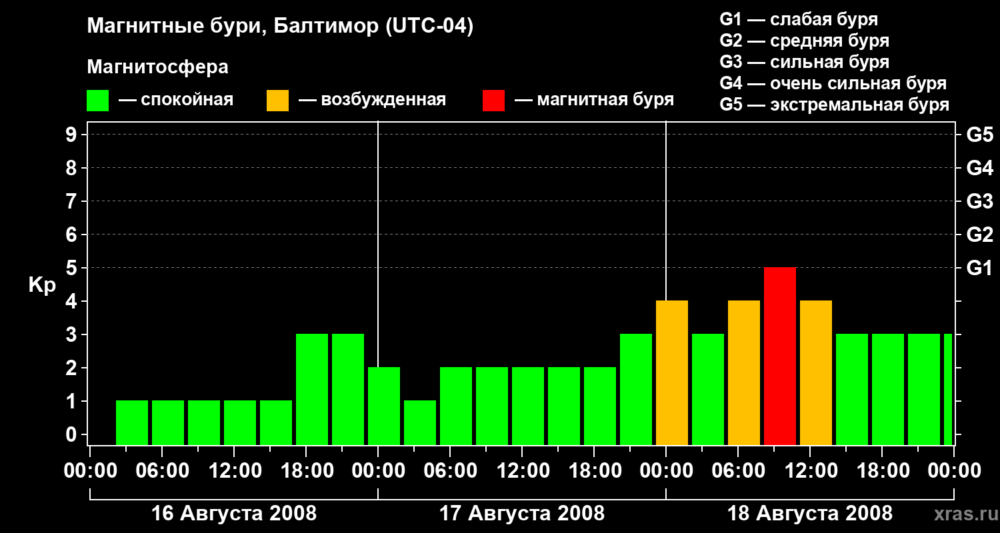Click the G5 label on the right axis

click(x=979, y=135)
